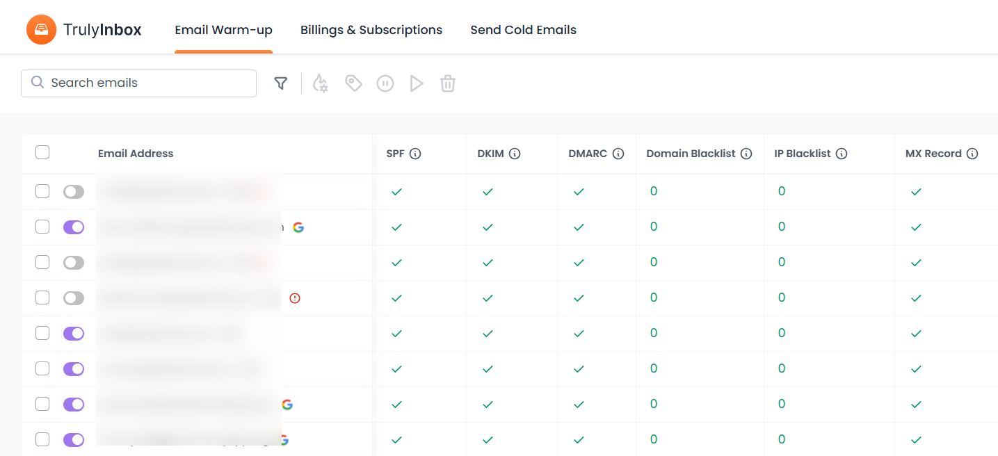Screen dimensions: 998x456
Task: Tick the select-all header checkbox
Action: (x=42, y=152)
